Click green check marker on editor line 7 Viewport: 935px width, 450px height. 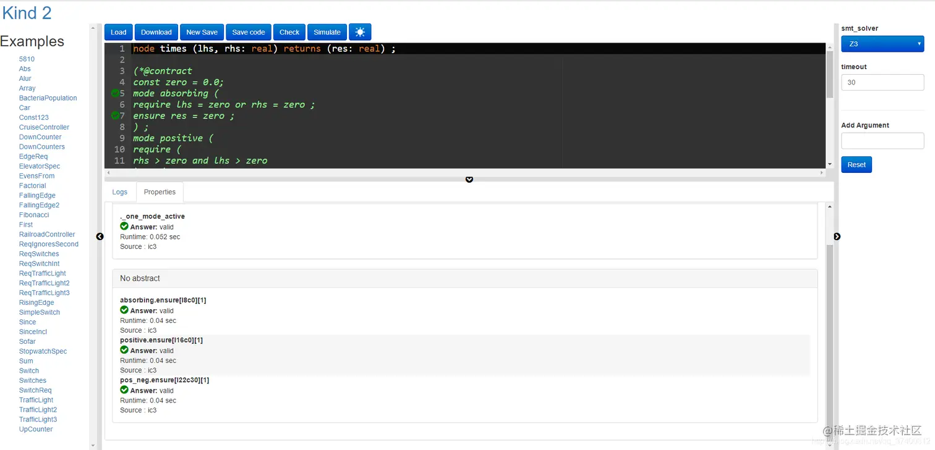115,115
